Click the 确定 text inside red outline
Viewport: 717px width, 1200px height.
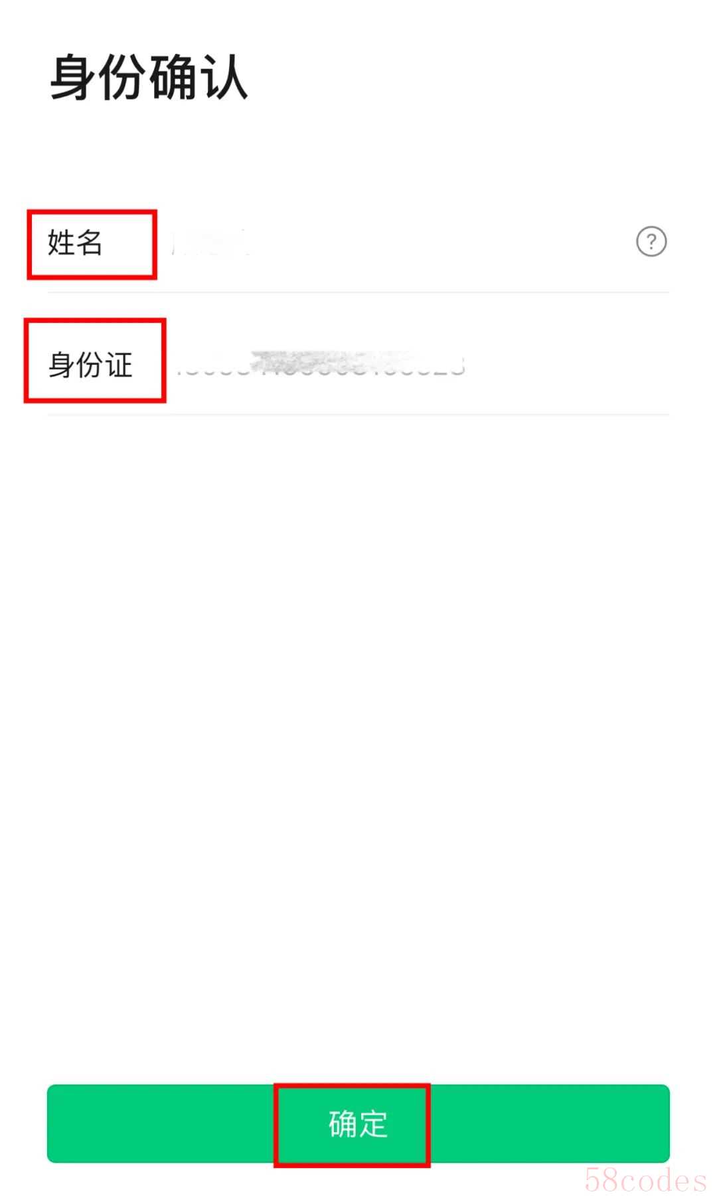358,1124
